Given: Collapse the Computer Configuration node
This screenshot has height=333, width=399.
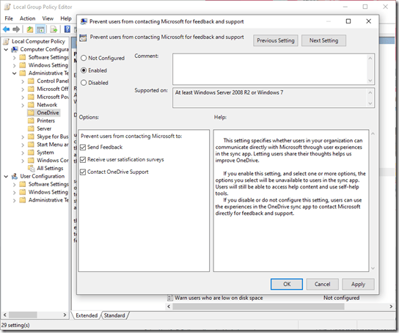Looking at the screenshot, I should tap(6, 49).
